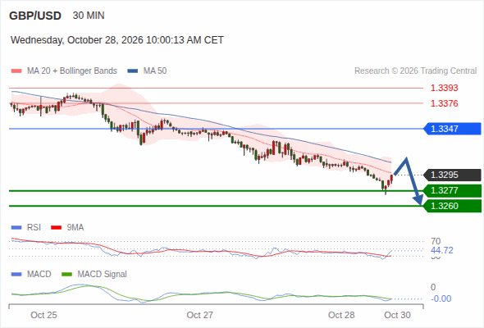Viewport: 484px width, 328px height.
Task: Click the red 9MA legend swatch
Action: [56, 228]
